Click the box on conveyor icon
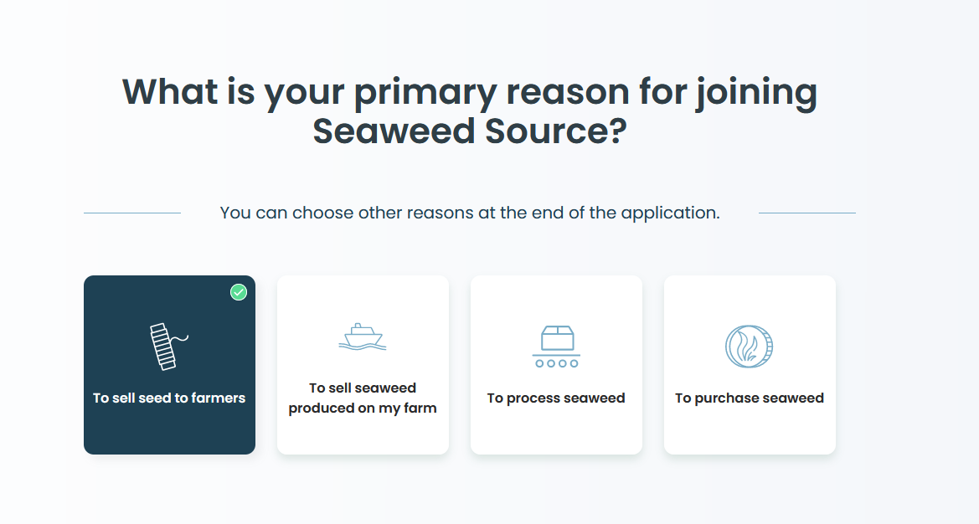This screenshot has height=524, width=979. 556,339
